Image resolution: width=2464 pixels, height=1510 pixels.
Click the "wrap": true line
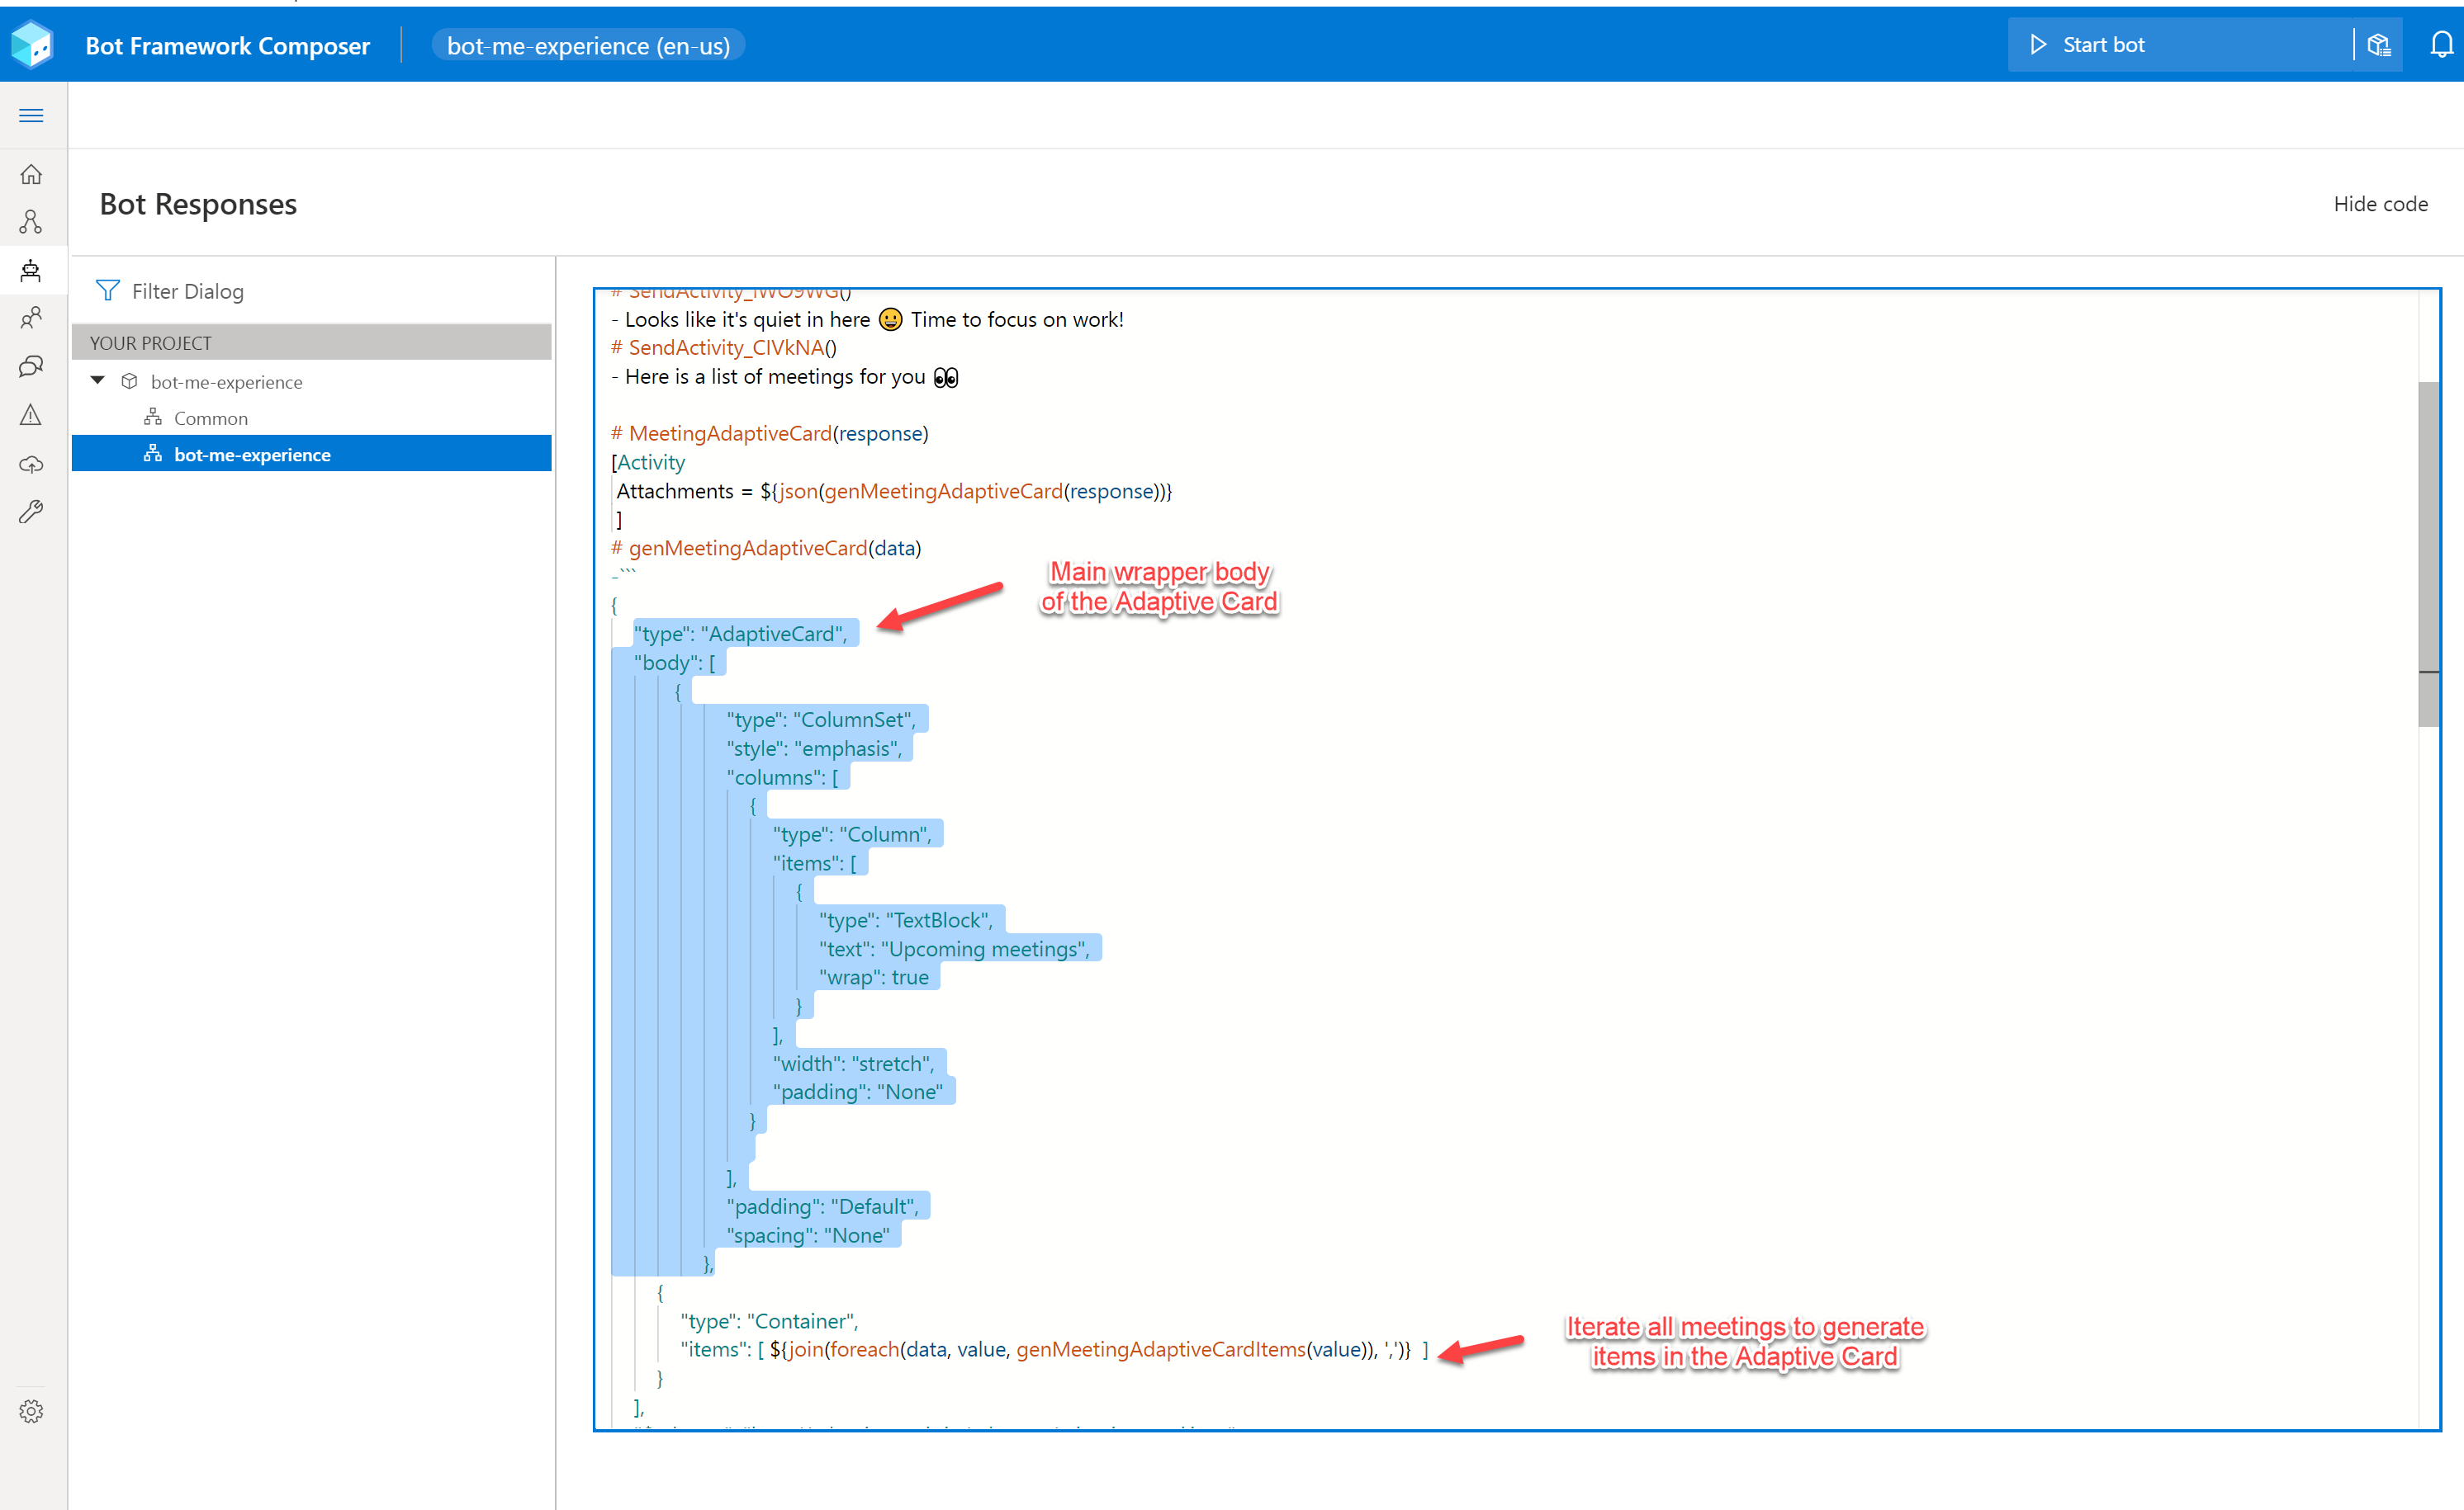[x=873, y=977]
